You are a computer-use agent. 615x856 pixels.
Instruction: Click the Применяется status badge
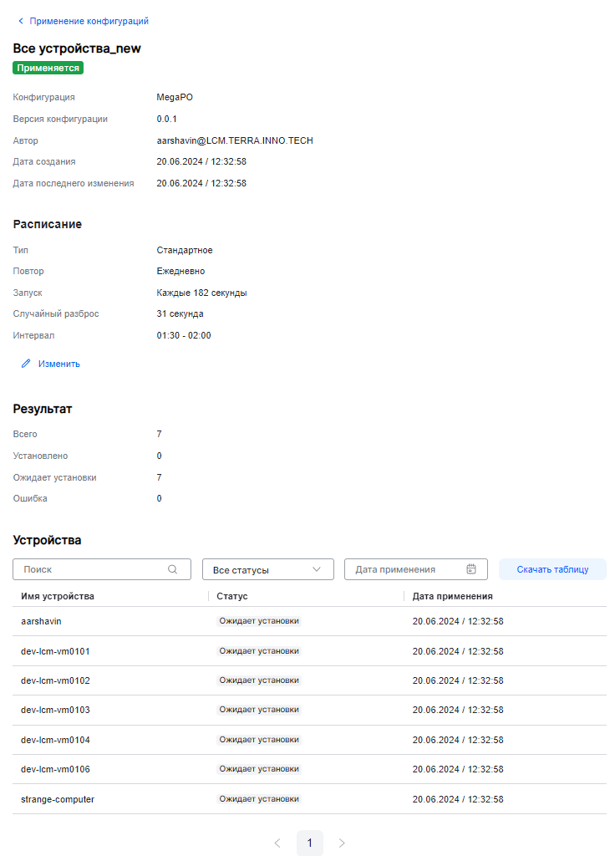tap(48, 68)
